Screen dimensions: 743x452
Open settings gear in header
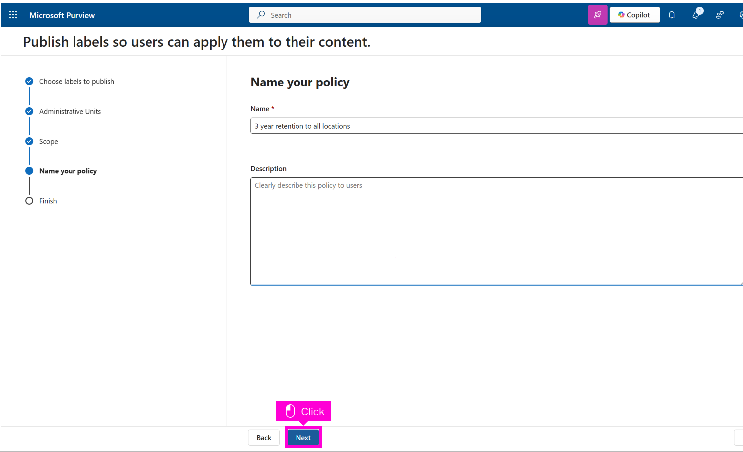(741, 15)
